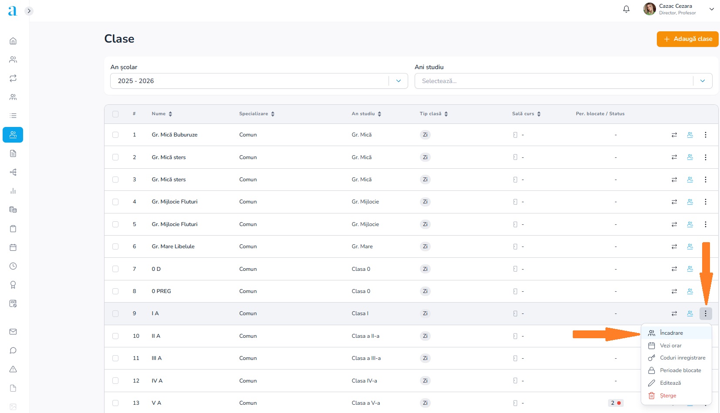Viewport: 720px width, 413px height.
Task: Open the clock icon in sidebar
Action: click(13, 266)
